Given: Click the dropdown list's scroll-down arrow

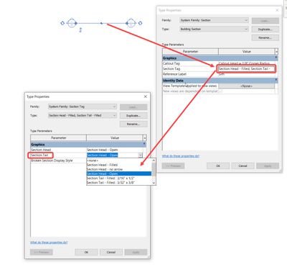Looking at the screenshot, I should click(154, 183).
